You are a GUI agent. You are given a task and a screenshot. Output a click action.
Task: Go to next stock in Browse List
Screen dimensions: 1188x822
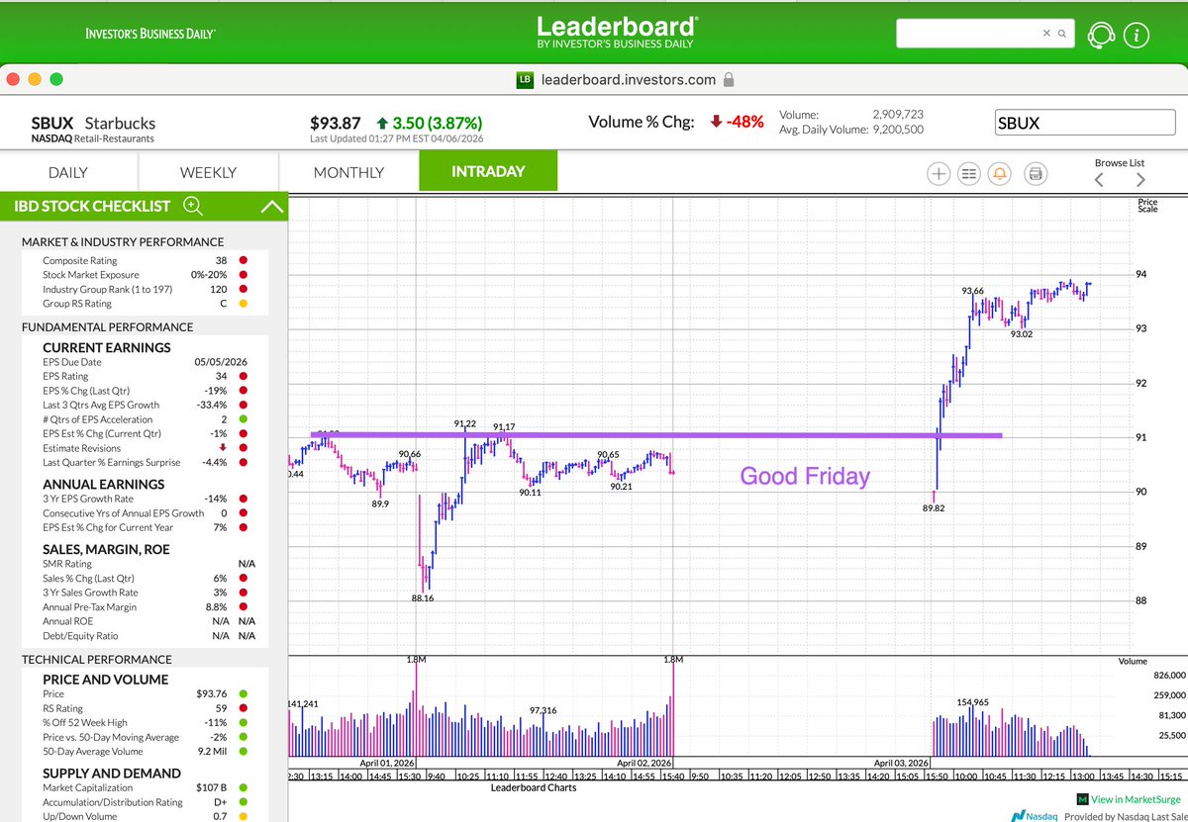(1140, 180)
